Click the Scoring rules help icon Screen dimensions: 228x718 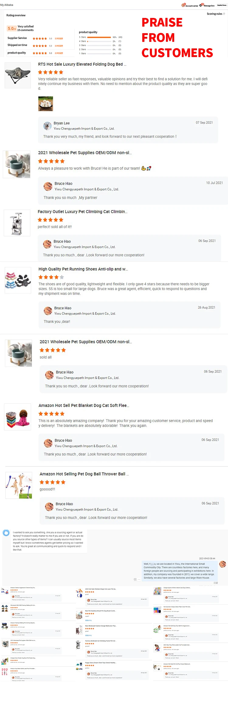click(224, 14)
